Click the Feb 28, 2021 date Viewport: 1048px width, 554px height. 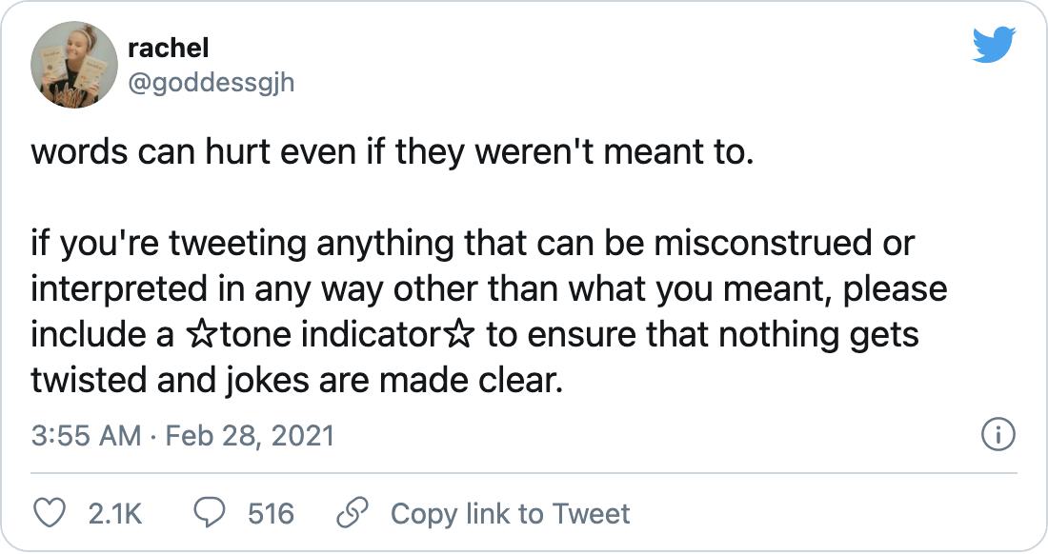click(x=250, y=436)
